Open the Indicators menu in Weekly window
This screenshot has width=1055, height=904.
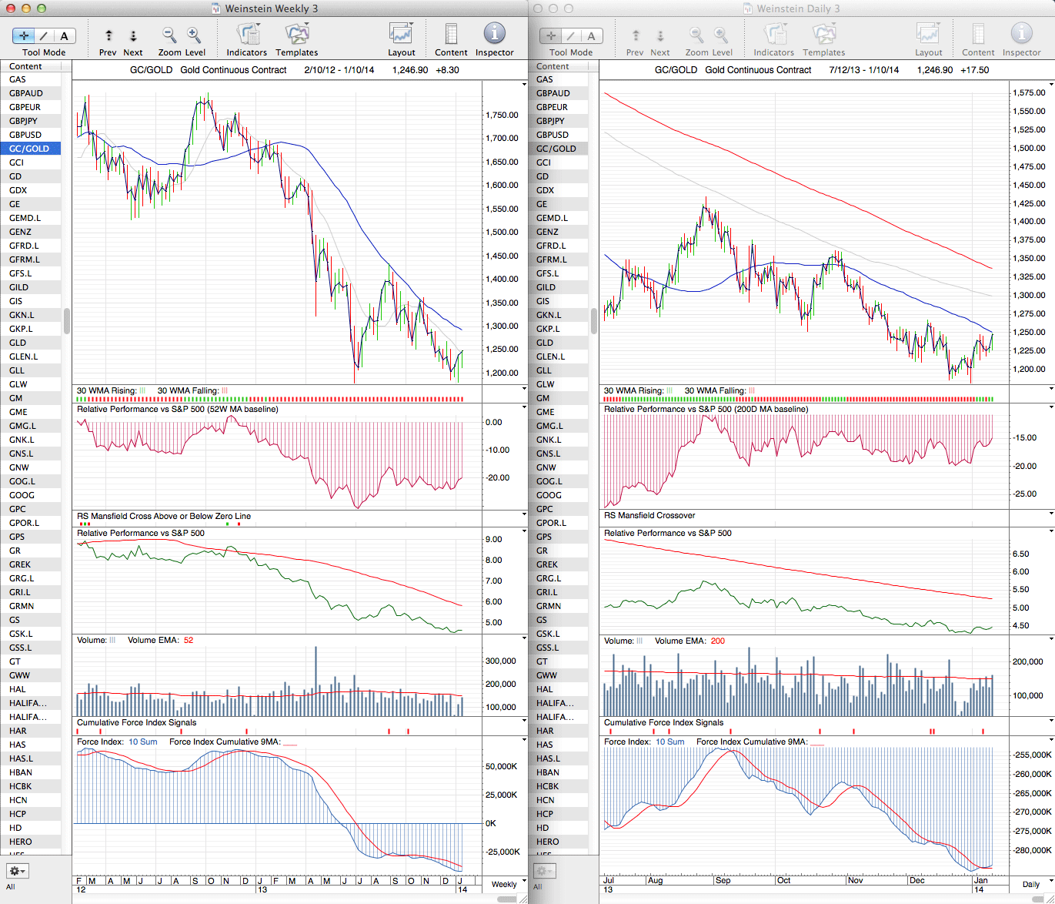tap(247, 35)
